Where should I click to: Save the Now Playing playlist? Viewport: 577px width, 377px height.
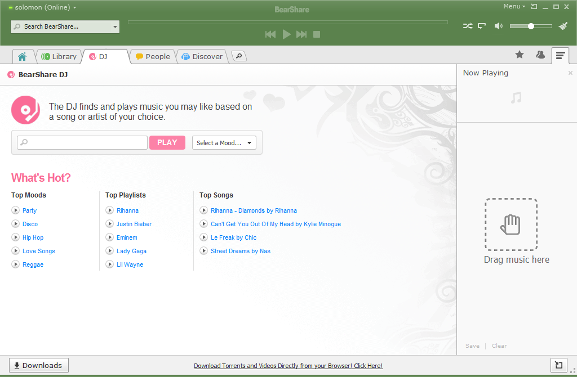(473, 345)
